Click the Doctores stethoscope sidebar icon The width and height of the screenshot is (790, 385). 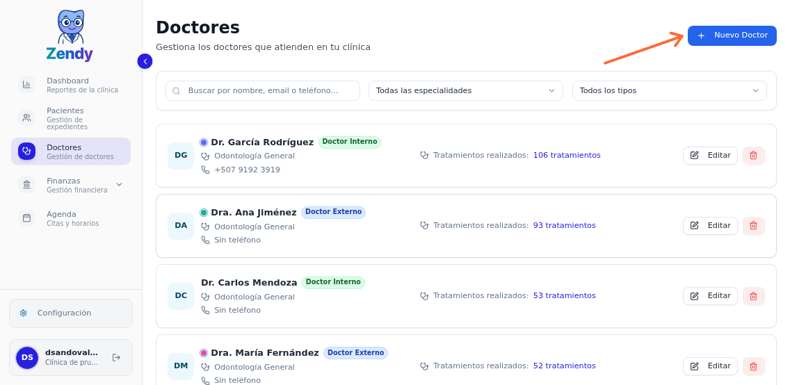[x=26, y=151]
